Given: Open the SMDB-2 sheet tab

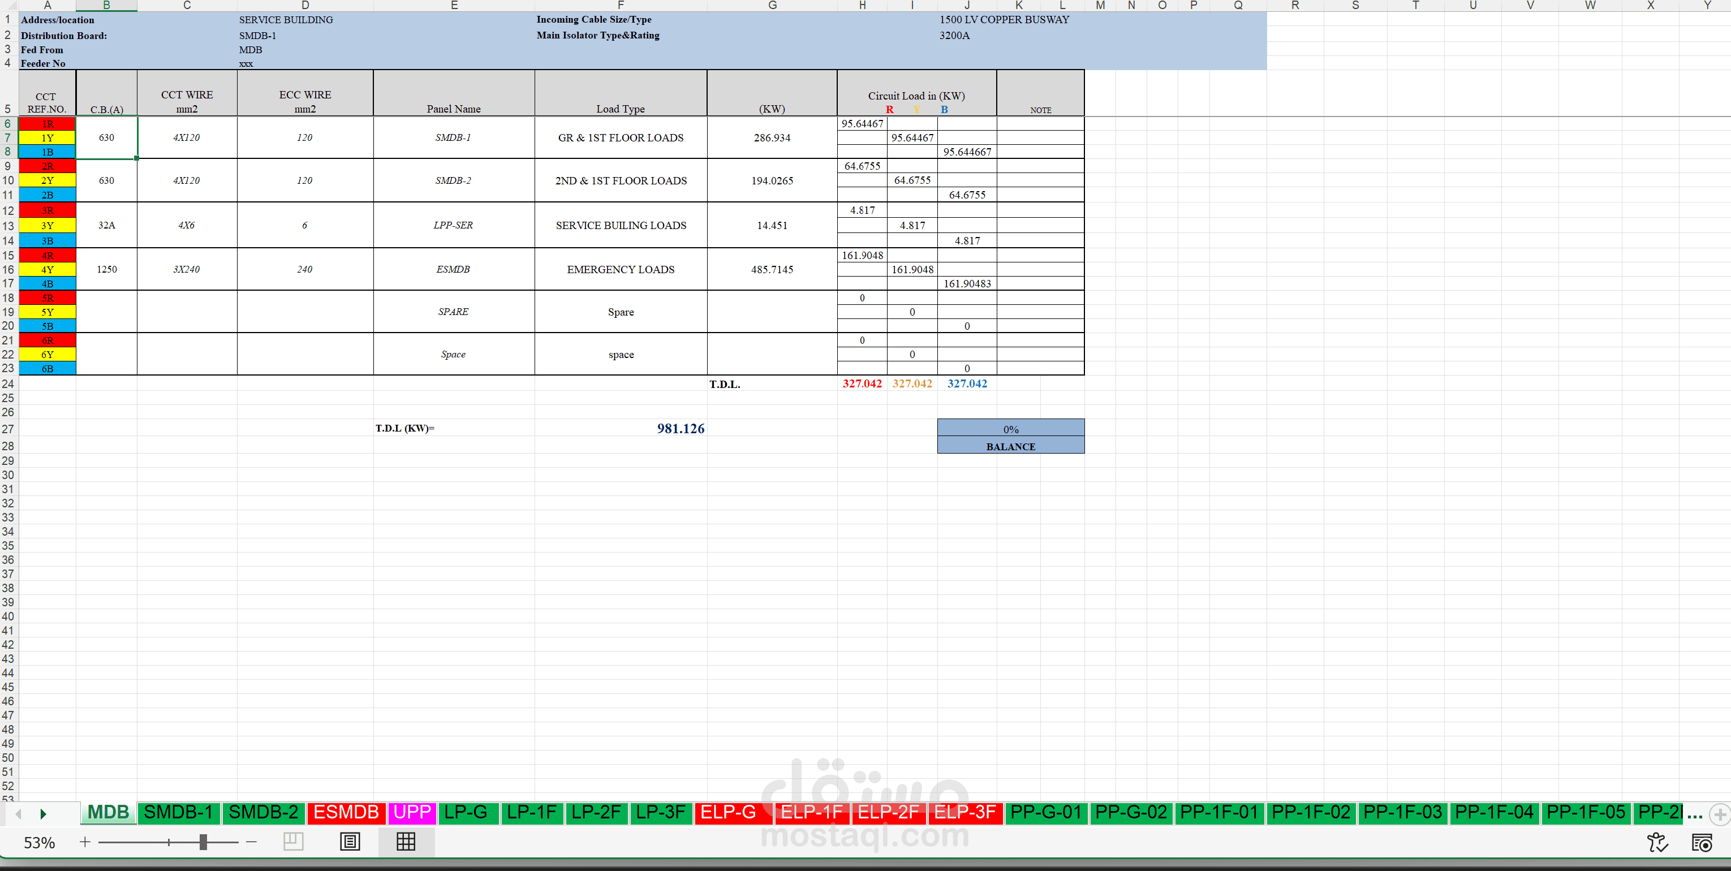Looking at the screenshot, I should tap(264, 813).
